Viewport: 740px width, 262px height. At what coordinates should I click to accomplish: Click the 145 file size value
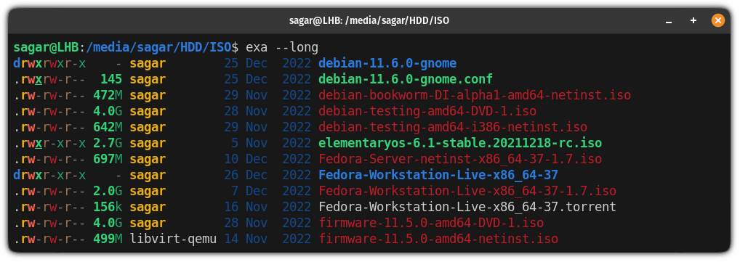pyautogui.click(x=111, y=79)
